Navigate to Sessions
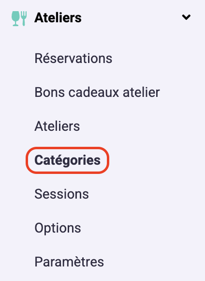The image size is (205, 281). coord(61,194)
